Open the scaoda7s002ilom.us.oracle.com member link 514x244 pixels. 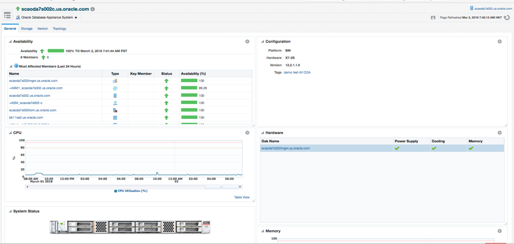click(33, 110)
